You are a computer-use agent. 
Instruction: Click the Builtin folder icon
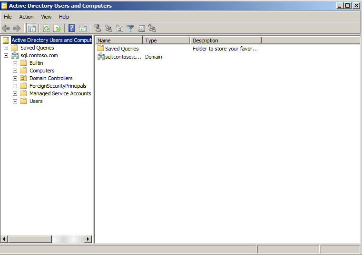pos(23,63)
